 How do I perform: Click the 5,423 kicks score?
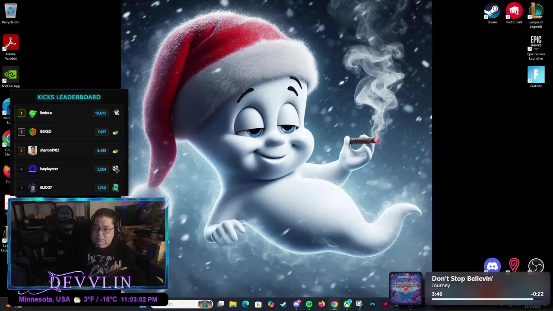102,151
